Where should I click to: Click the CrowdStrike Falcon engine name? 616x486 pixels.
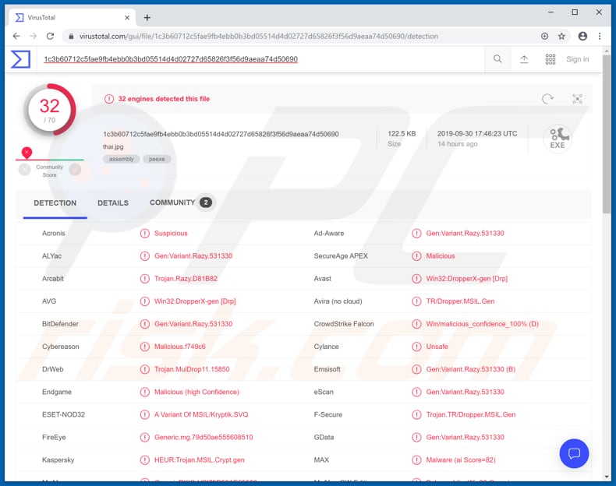coord(344,324)
